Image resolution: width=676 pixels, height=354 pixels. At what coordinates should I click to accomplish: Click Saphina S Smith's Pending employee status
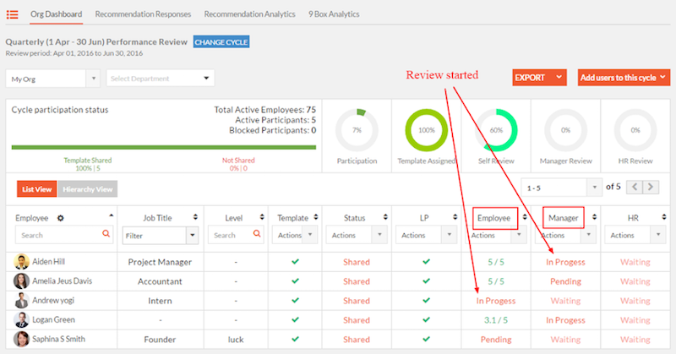point(496,340)
